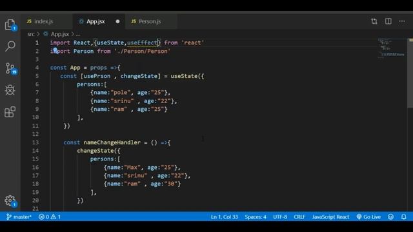Click the App.jsx breadcrumb segment
The width and height of the screenshot is (413, 232).
(x=60, y=34)
